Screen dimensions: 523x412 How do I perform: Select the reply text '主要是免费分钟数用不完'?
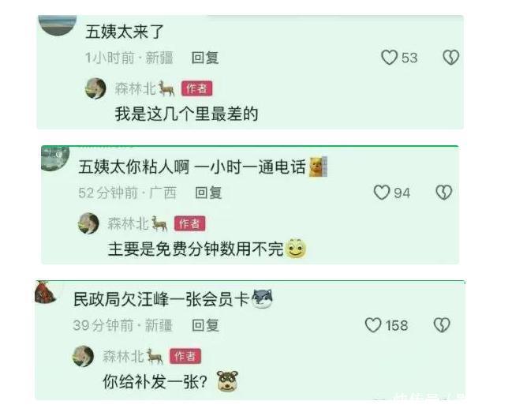pyautogui.click(x=196, y=249)
